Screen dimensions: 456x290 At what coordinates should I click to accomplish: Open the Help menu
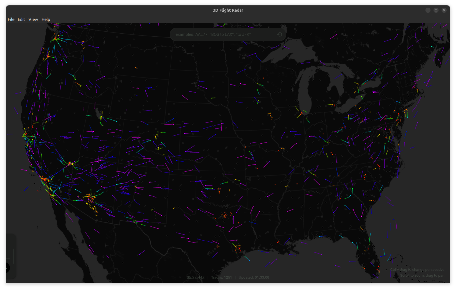coord(46,19)
